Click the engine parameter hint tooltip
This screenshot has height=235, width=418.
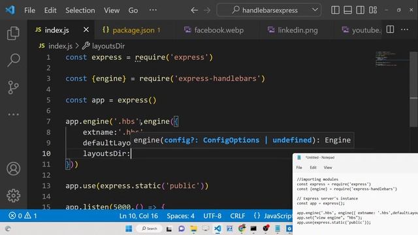pos(242,140)
